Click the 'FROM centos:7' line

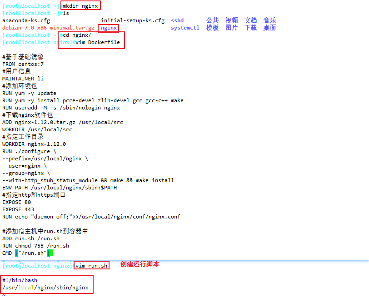(x=23, y=64)
